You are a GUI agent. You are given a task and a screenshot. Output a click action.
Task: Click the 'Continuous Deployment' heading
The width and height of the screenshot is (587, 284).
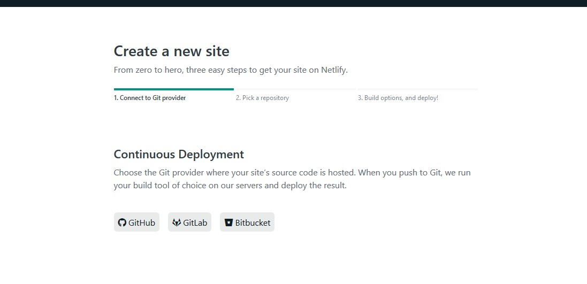click(179, 155)
